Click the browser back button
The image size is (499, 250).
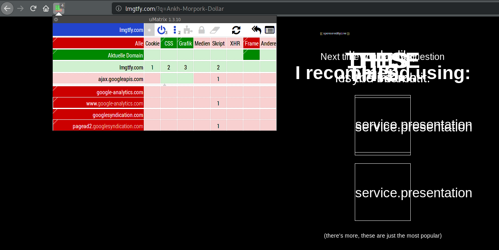[7, 8]
